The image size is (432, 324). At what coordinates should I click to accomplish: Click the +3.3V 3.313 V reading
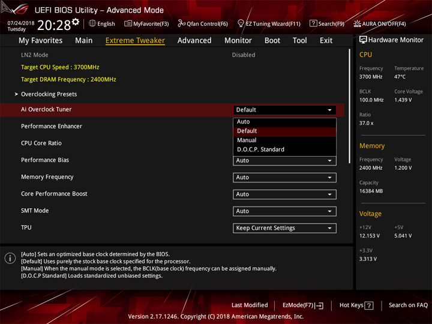click(x=368, y=259)
